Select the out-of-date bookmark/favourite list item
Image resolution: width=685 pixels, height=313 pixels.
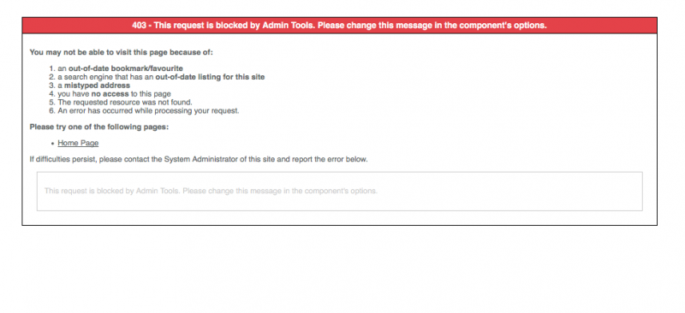pyautogui.click(x=120, y=68)
